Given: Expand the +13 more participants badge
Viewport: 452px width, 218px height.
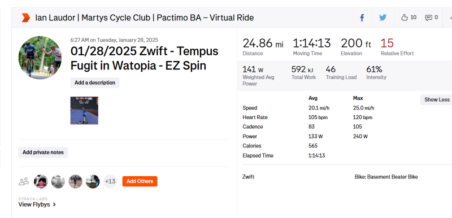Looking at the screenshot, I should (110, 181).
